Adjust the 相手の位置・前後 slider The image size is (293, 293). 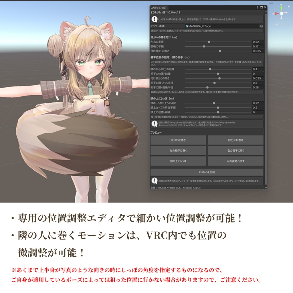click(x=218, y=74)
